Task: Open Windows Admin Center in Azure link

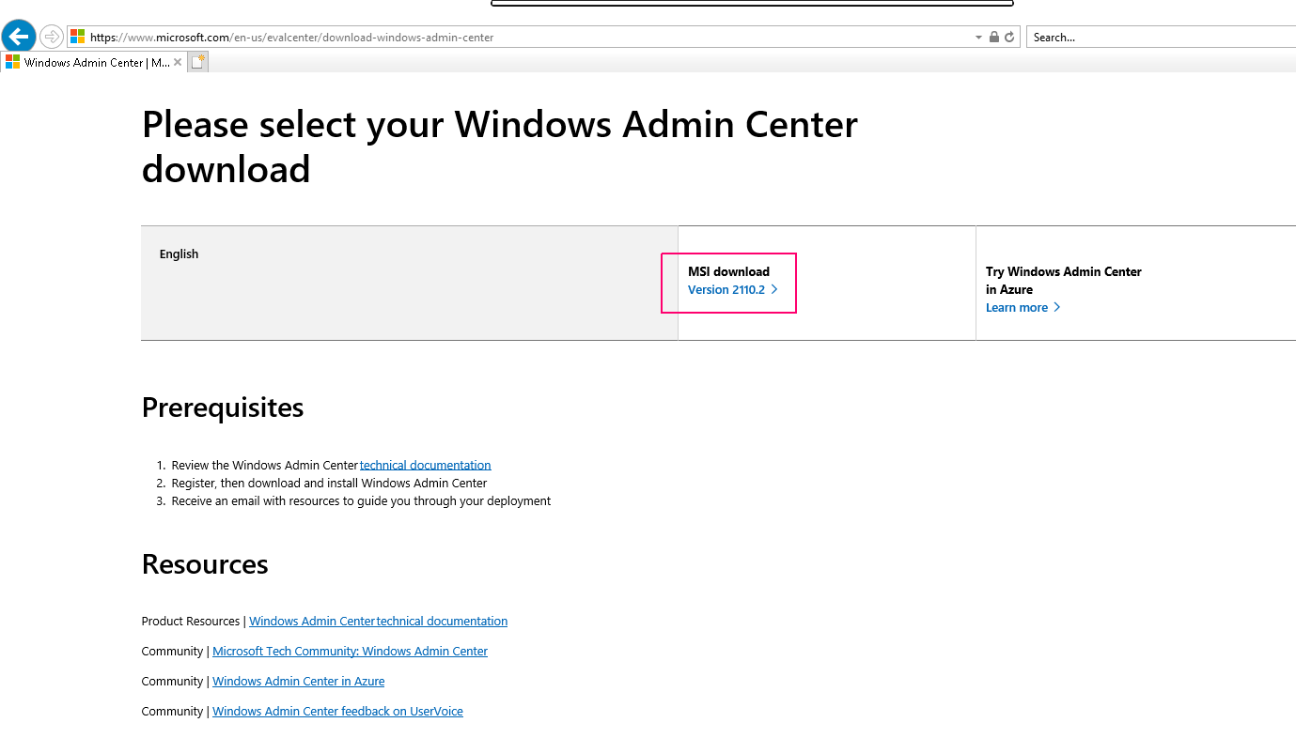Action: tap(298, 682)
